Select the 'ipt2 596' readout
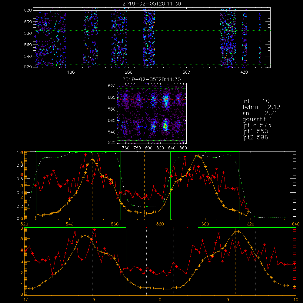The image size is (303, 303). click(x=255, y=137)
